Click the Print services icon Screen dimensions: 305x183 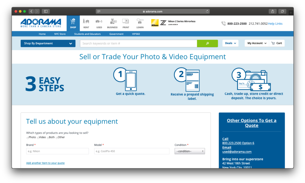(x=125, y=21)
